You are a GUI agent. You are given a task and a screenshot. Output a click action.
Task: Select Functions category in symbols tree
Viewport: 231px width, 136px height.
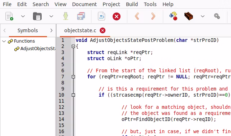[x=24, y=41]
